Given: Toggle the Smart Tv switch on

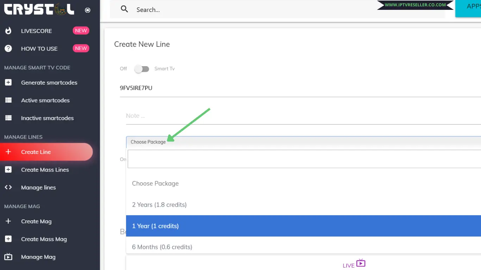Looking at the screenshot, I should [x=142, y=69].
